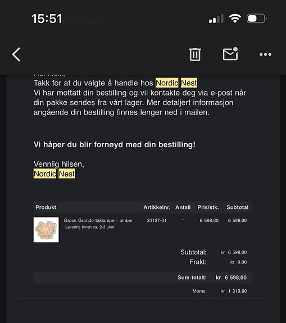Viewport: 286px width, 323px height.
Task: Tap the battery indicator icon
Action: (x=257, y=19)
